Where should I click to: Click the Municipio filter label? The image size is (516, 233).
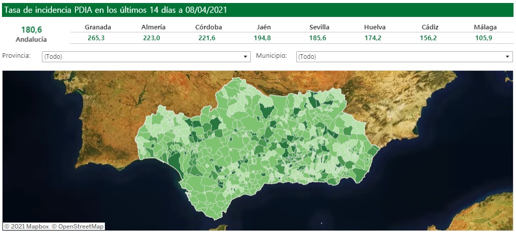272,55
